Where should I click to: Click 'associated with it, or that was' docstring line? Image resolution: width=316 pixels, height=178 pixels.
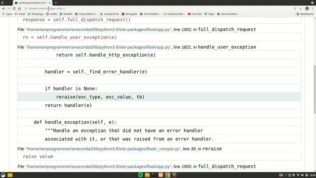click(x=159, y=139)
